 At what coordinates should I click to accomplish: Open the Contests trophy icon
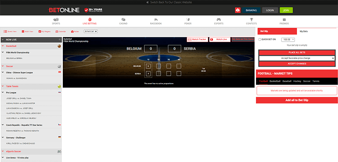[252, 20]
